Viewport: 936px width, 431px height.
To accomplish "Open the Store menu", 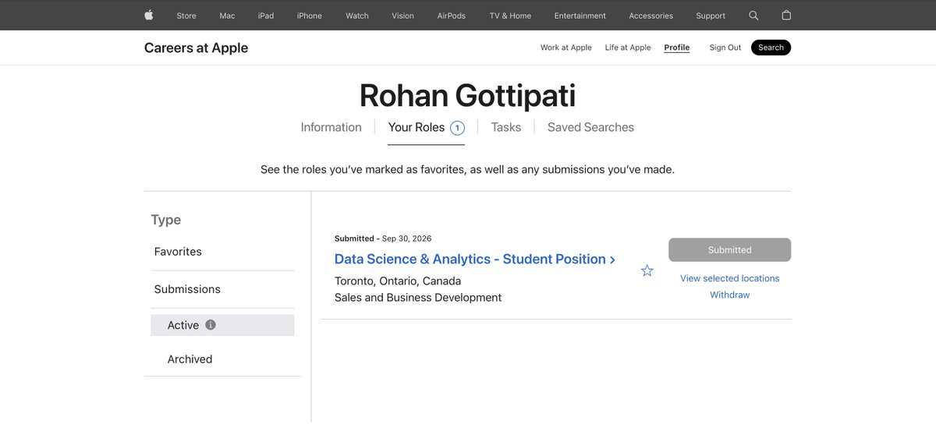I will pos(186,16).
